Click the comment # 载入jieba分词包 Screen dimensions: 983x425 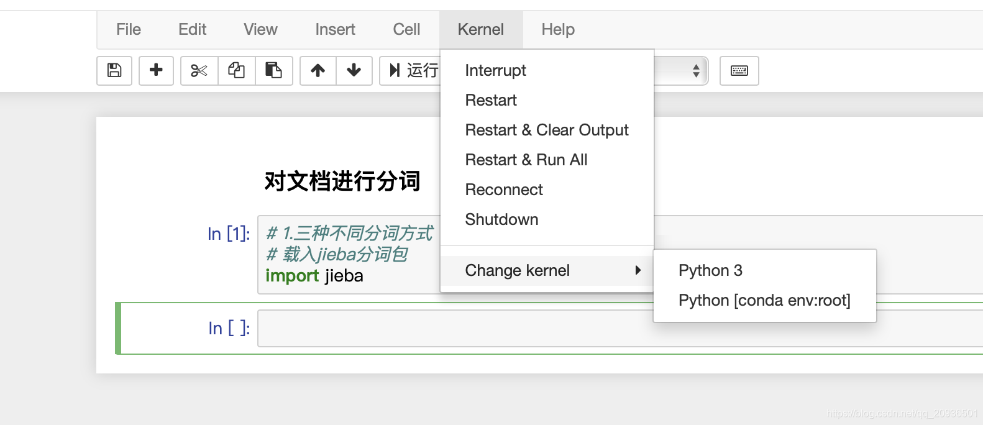(x=337, y=254)
